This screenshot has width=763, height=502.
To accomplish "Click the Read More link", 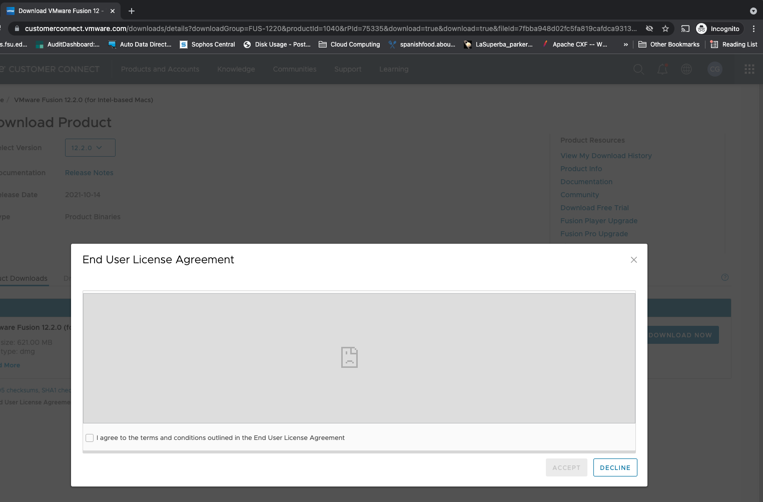I will (x=11, y=365).
